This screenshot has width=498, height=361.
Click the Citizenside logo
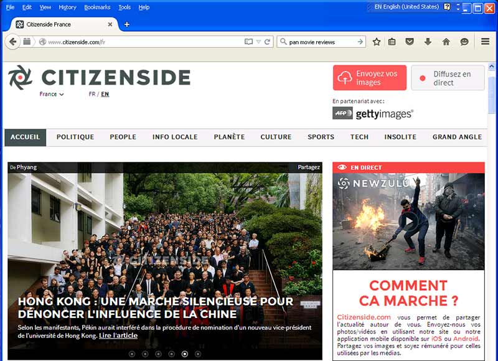point(99,77)
